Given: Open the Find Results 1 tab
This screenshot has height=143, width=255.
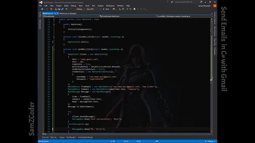Looking at the screenshot, I should [71, 137].
